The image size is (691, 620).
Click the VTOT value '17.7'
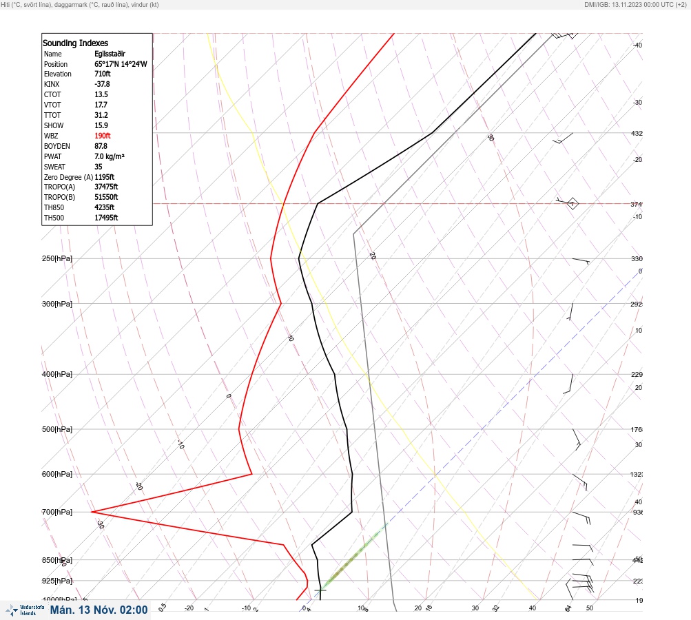pos(101,105)
